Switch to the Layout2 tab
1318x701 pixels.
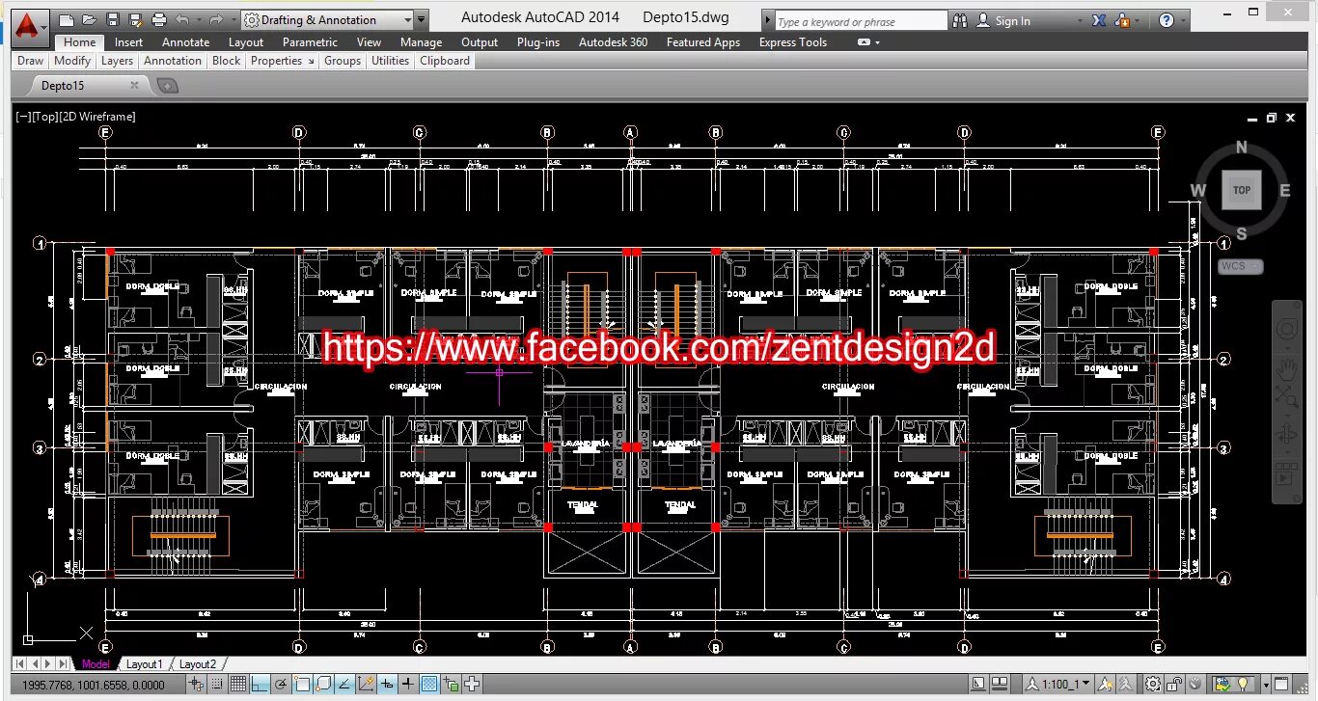pyautogui.click(x=198, y=663)
